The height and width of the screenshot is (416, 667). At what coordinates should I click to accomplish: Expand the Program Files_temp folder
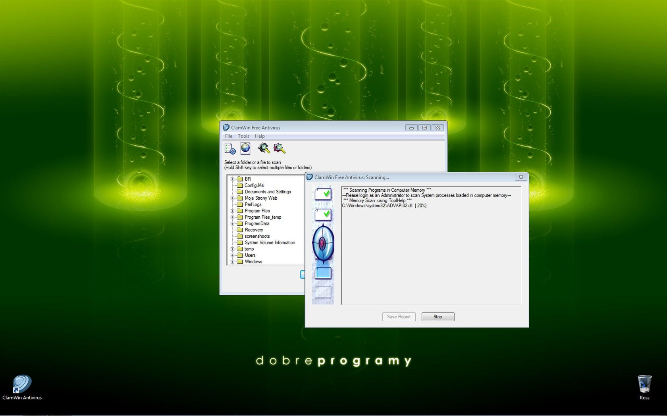pyautogui.click(x=232, y=217)
